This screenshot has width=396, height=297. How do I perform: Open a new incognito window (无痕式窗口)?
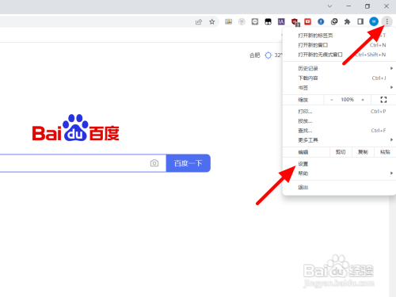(x=339, y=55)
